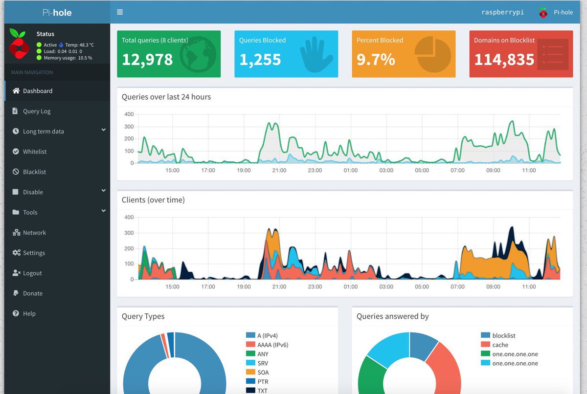Viewport: 587px width, 394px height.
Task: Click the "Queries answered by" heading
Action: click(x=393, y=316)
